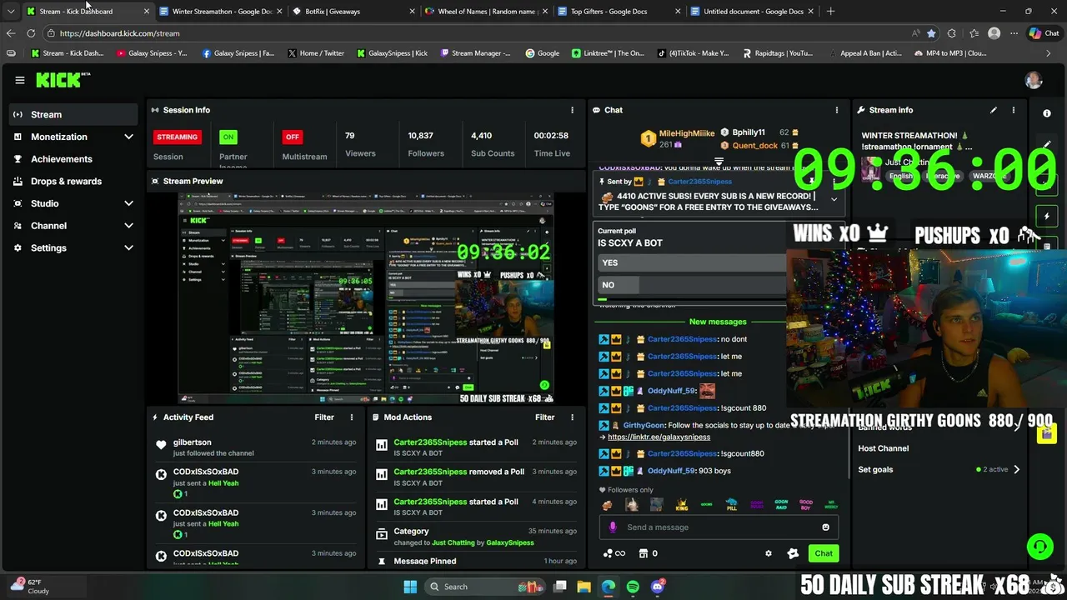Open the linktr.ee/galaxysnipess link

659,437
